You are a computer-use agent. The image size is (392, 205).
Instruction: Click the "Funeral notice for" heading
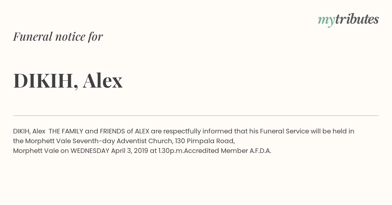tap(58, 36)
